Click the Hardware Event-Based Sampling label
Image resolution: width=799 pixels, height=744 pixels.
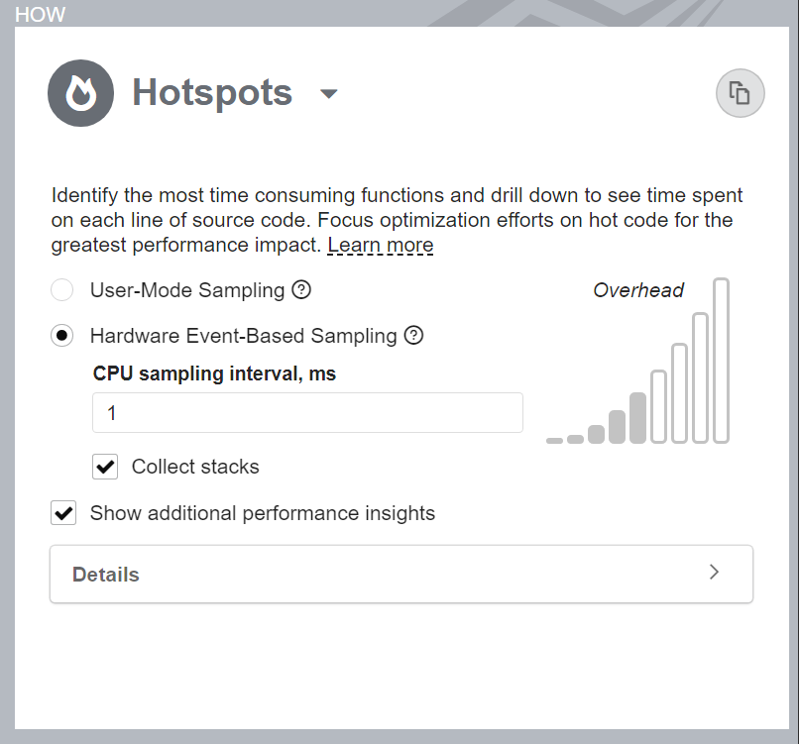point(244,336)
